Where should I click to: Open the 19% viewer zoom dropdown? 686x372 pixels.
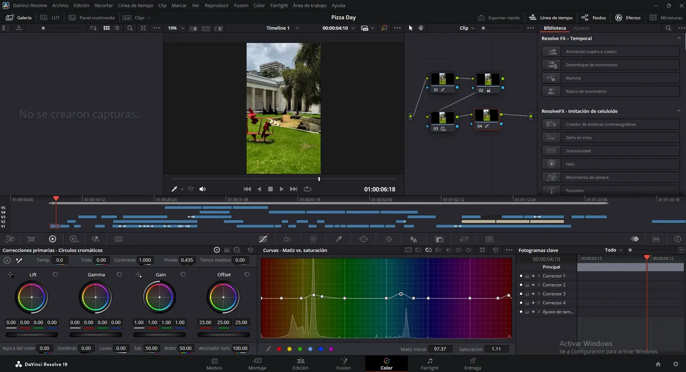point(176,28)
